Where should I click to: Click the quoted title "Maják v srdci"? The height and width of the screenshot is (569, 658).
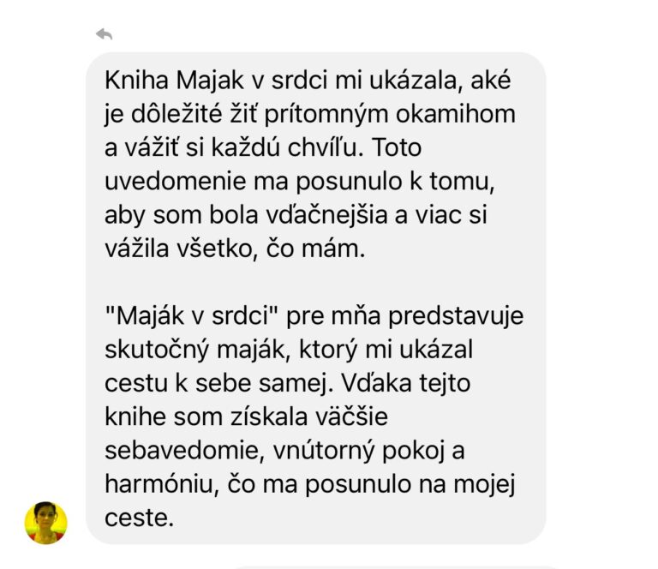tap(192, 315)
